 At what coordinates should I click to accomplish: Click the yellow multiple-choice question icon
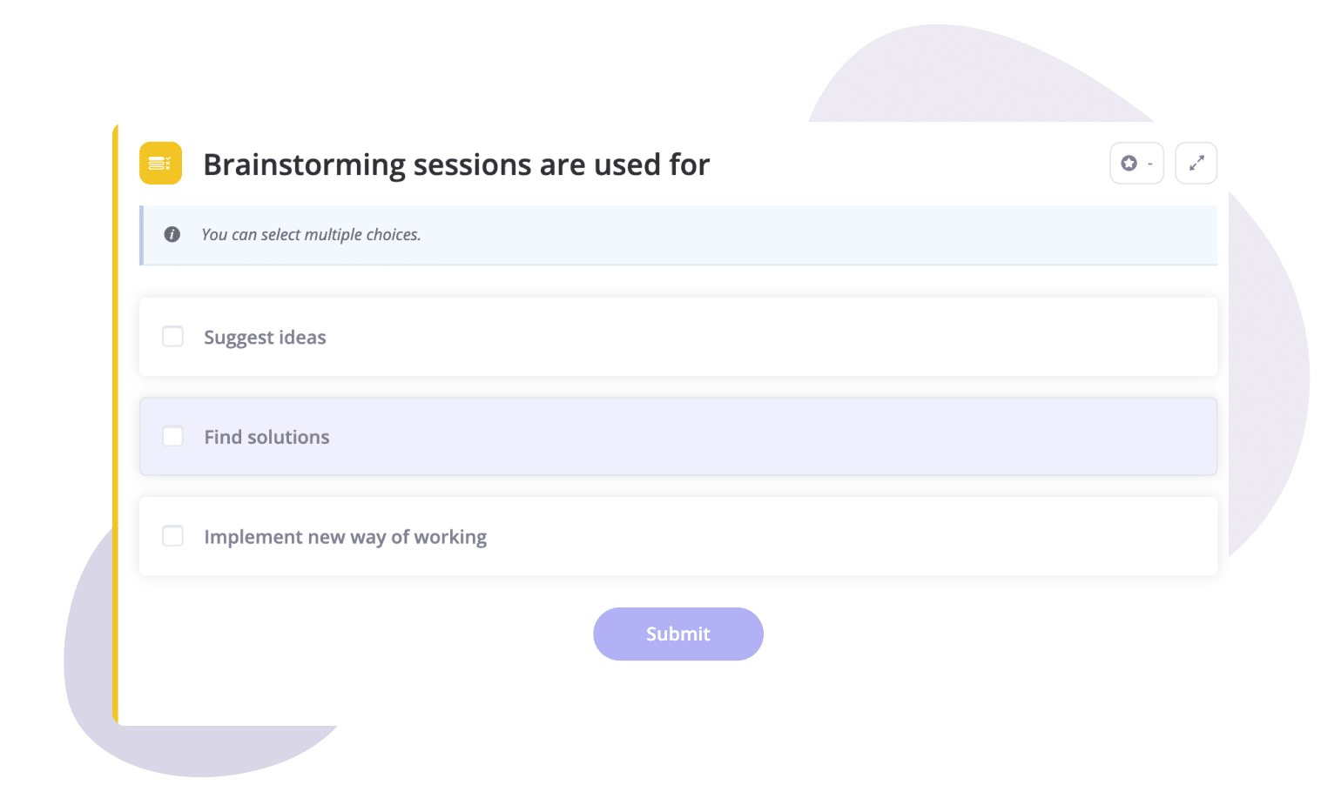coord(160,164)
